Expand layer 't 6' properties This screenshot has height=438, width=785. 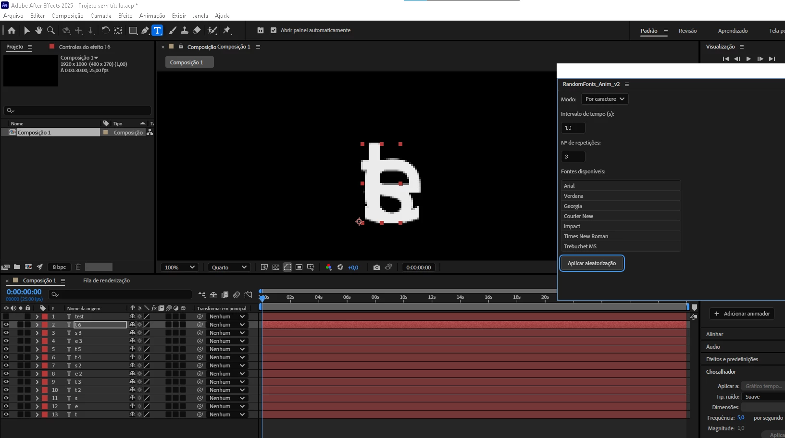[37, 325]
